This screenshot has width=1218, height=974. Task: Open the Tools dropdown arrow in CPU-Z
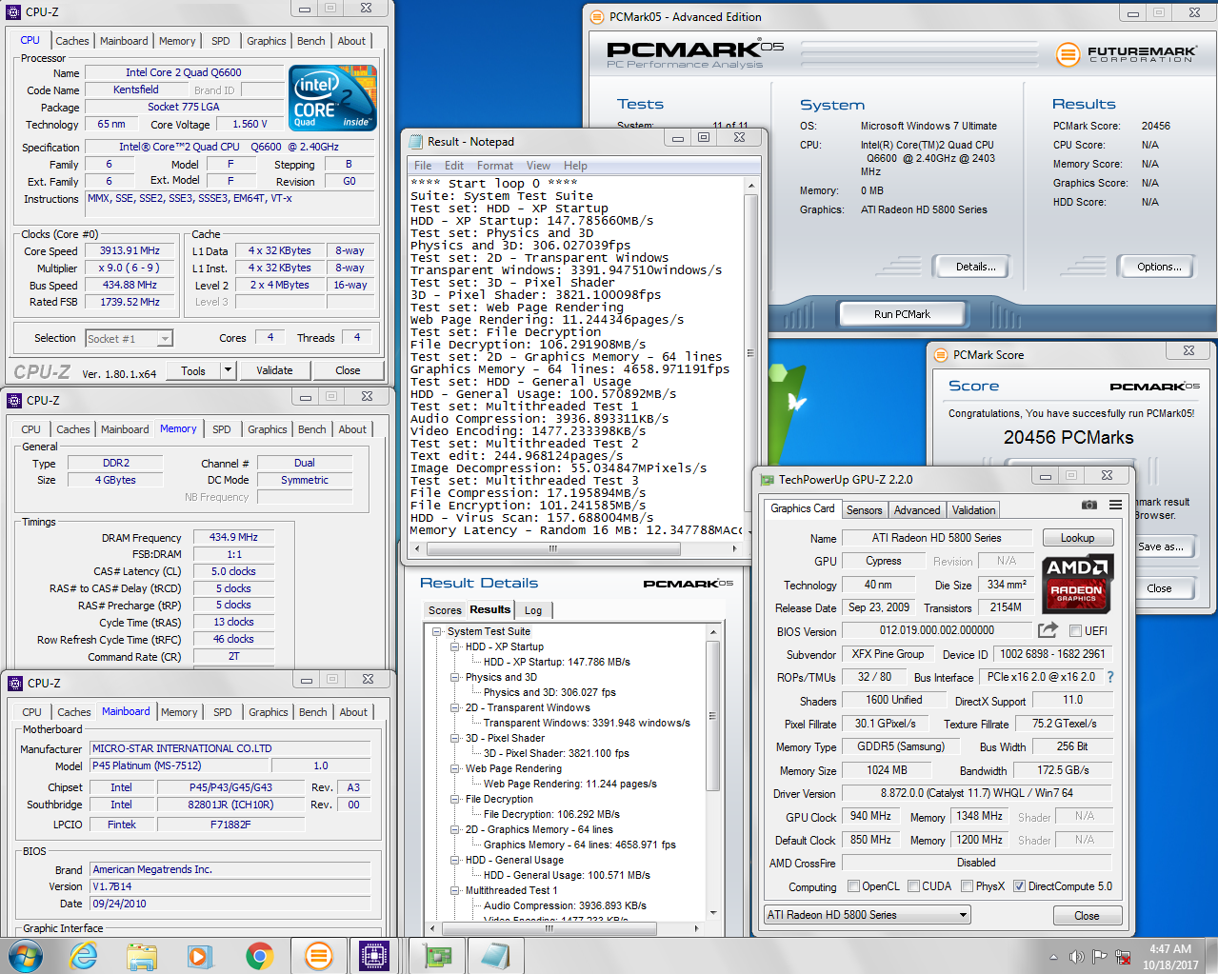[228, 370]
